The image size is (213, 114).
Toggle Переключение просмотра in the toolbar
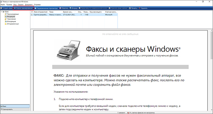pos(46,8)
